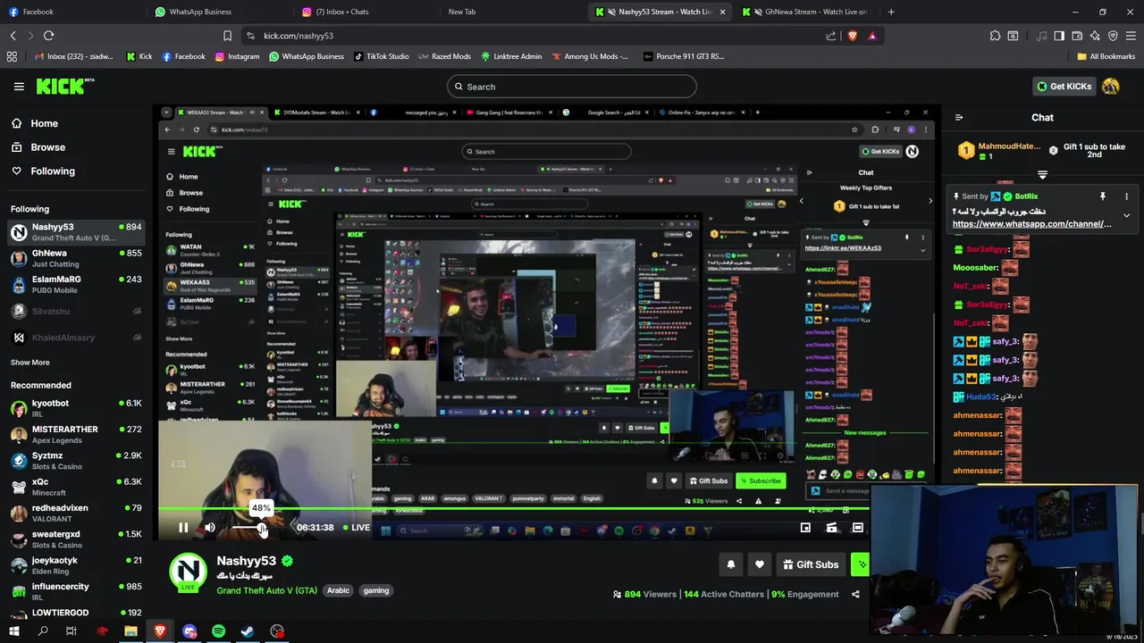Open Brave Rewards triangle icon
This screenshot has width=1144, height=643.
[x=872, y=36]
